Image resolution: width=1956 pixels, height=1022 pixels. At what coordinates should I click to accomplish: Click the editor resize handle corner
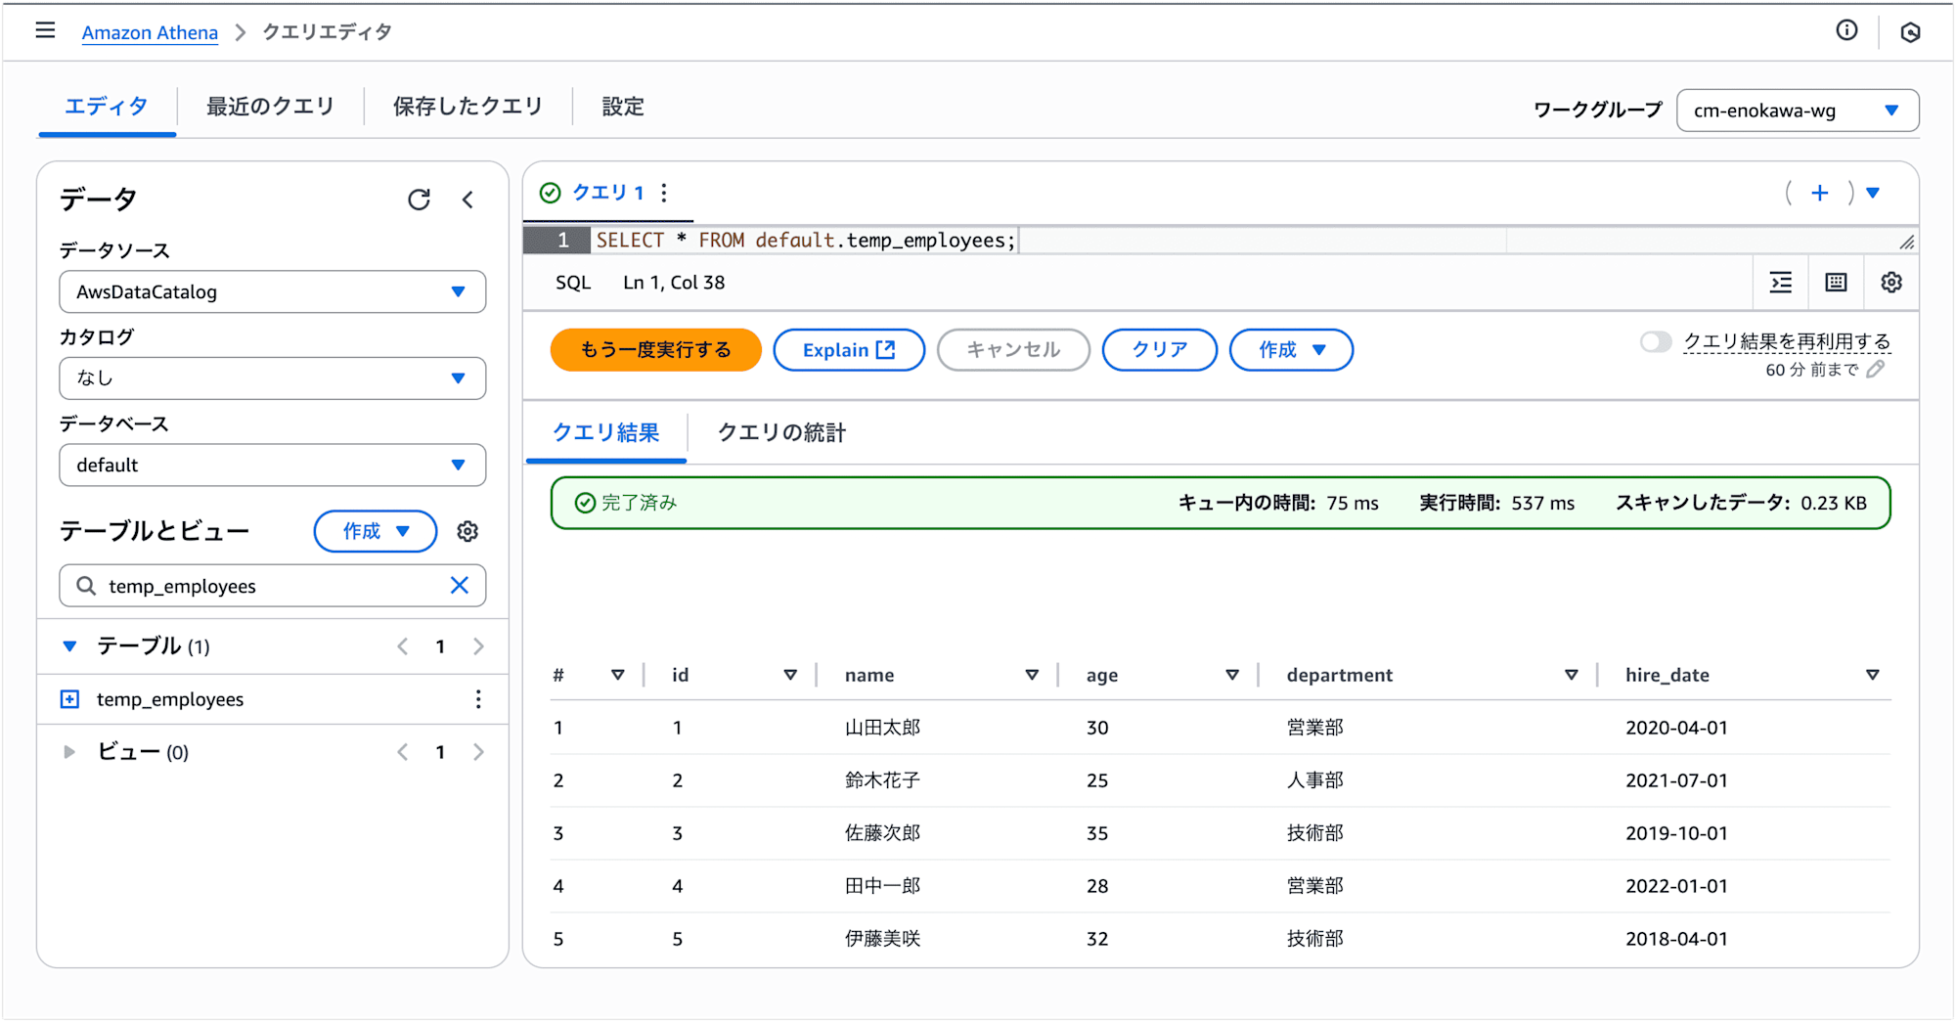pyautogui.click(x=1907, y=242)
